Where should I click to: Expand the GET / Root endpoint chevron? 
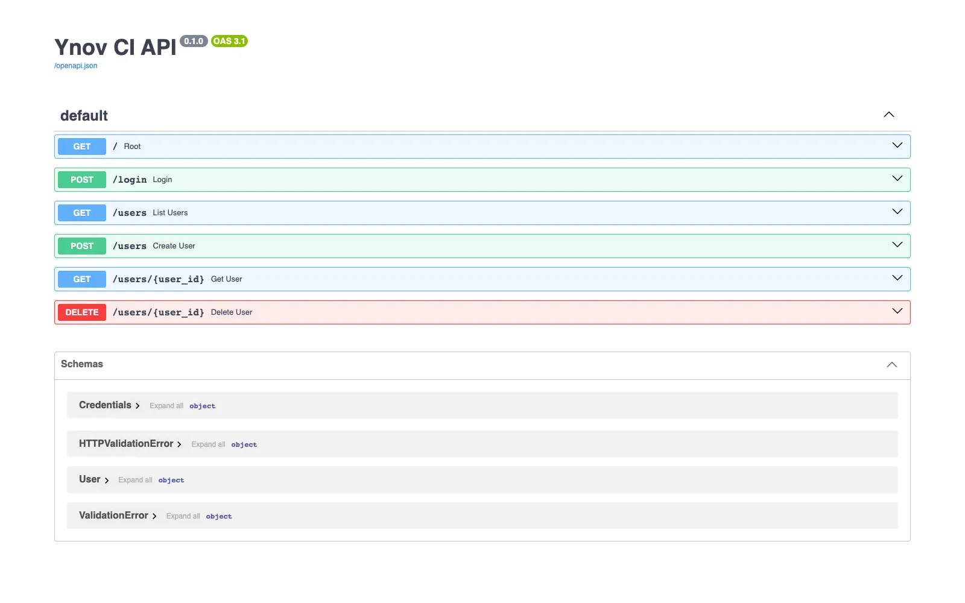(897, 145)
